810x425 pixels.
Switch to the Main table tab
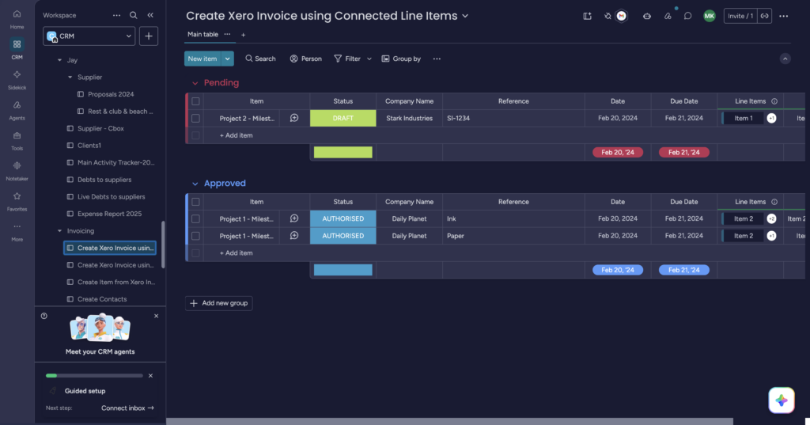tap(202, 34)
